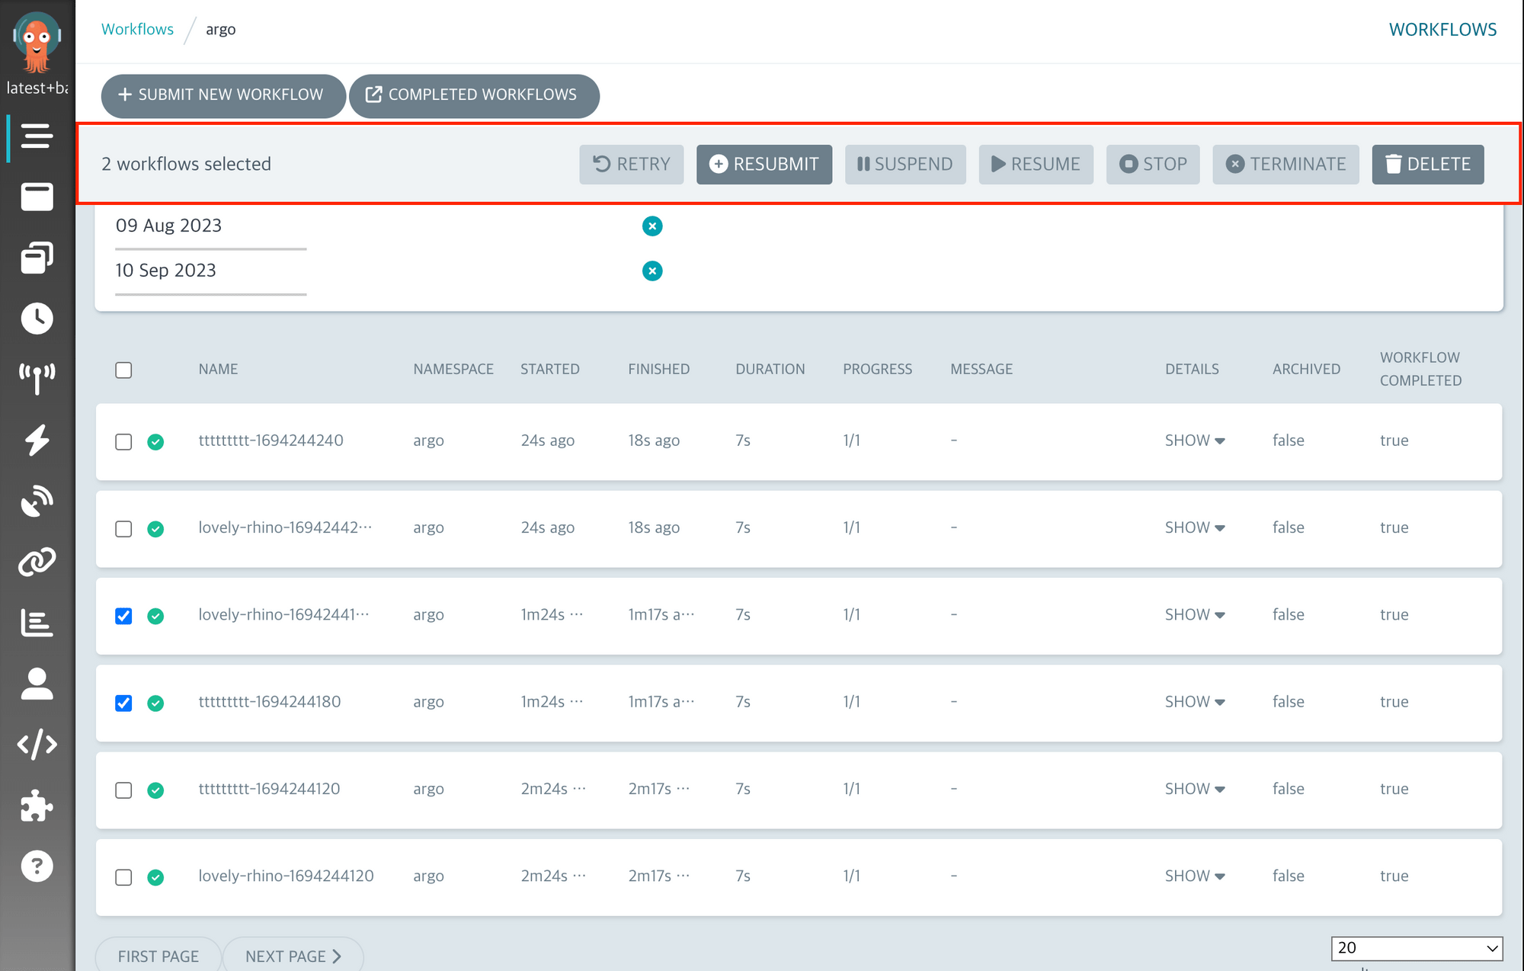The width and height of the screenshot is (1524, 971).
Task: Open Help question mark icon
Action: pos(37,867)
